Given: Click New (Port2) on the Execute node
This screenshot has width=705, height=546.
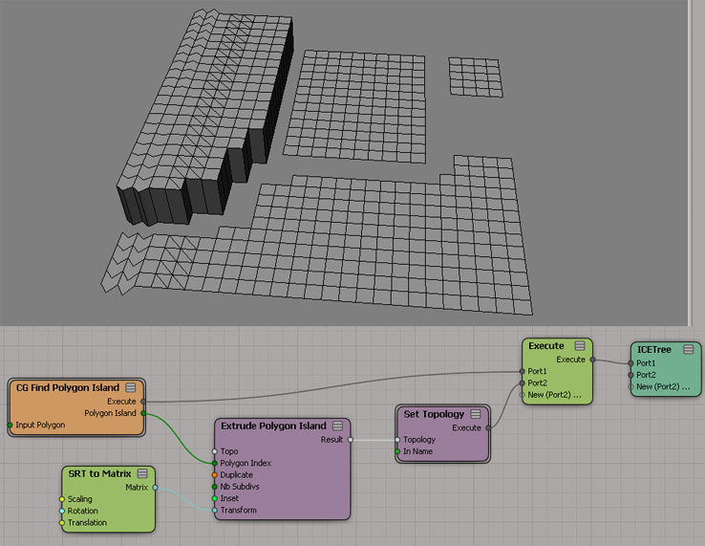Looking at the screenshot, I should [x=555, y=395].
